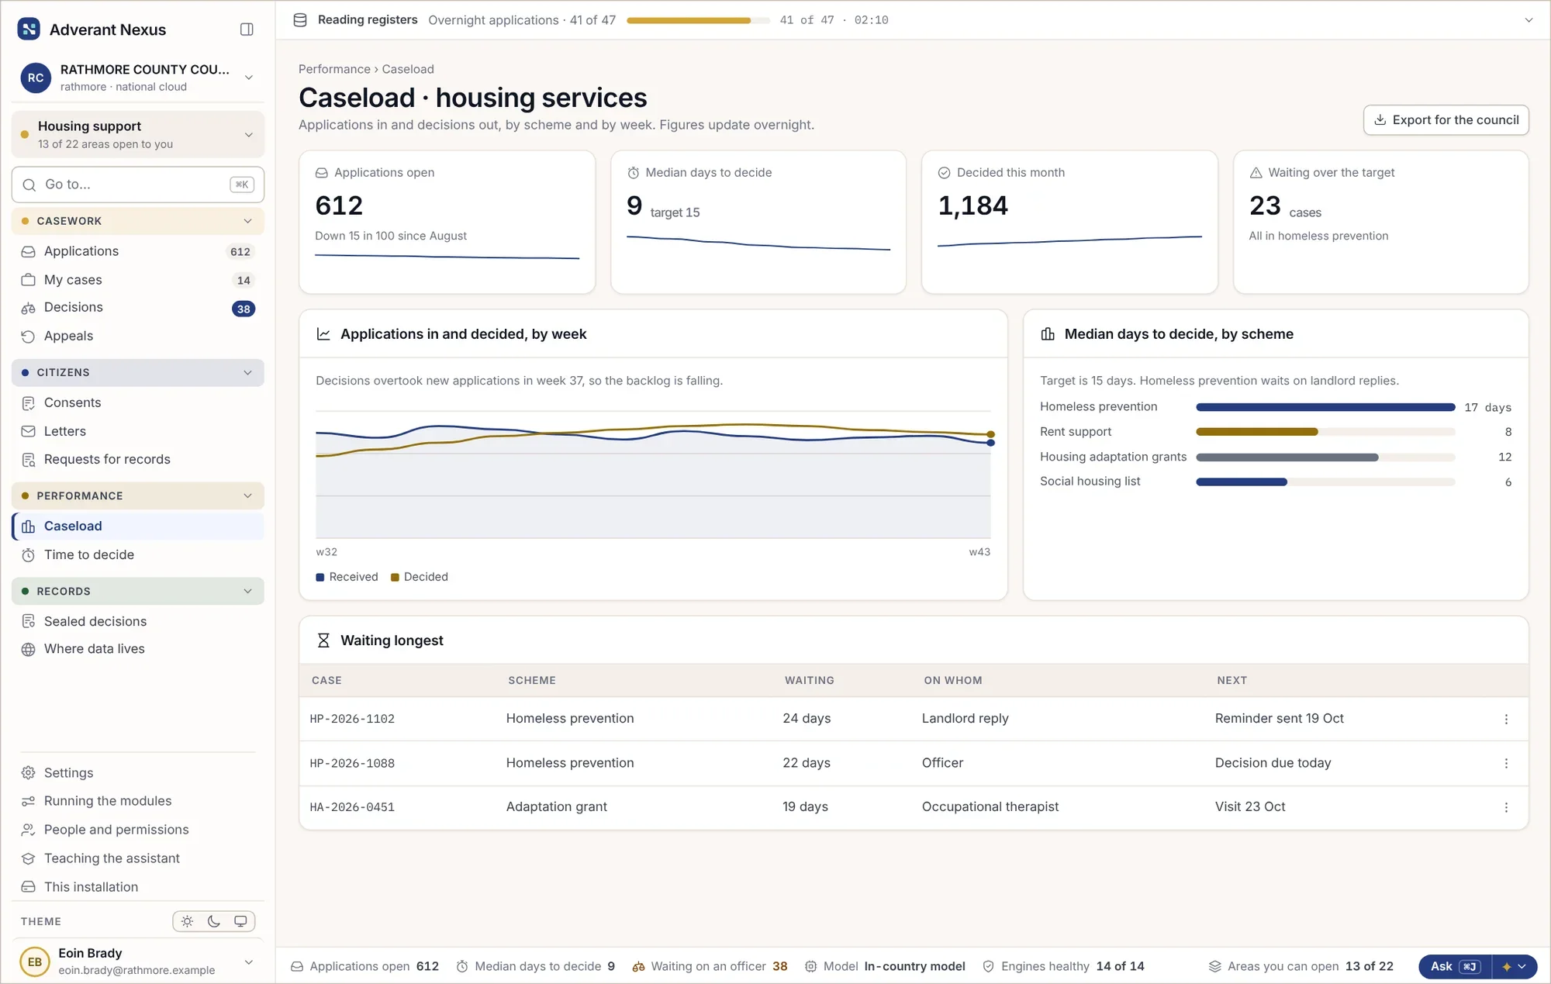Follow the Performance breadcrumb link

pos(334,69)
